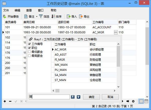
Task: Click the delete record minus icon
Action: coord(10,101)
